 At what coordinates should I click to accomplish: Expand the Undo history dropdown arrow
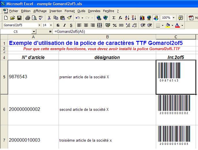point(82,18)
